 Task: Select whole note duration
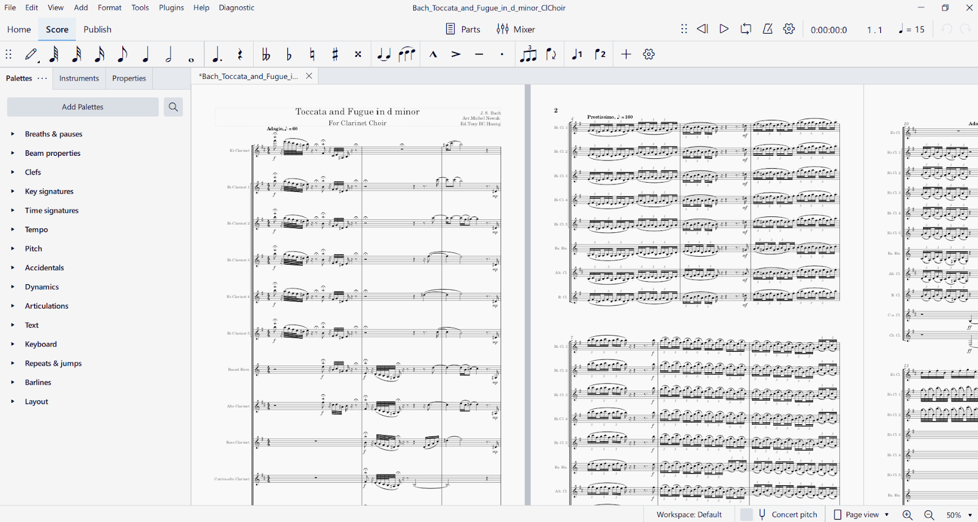pyautogui.click(x=191, y=59)
